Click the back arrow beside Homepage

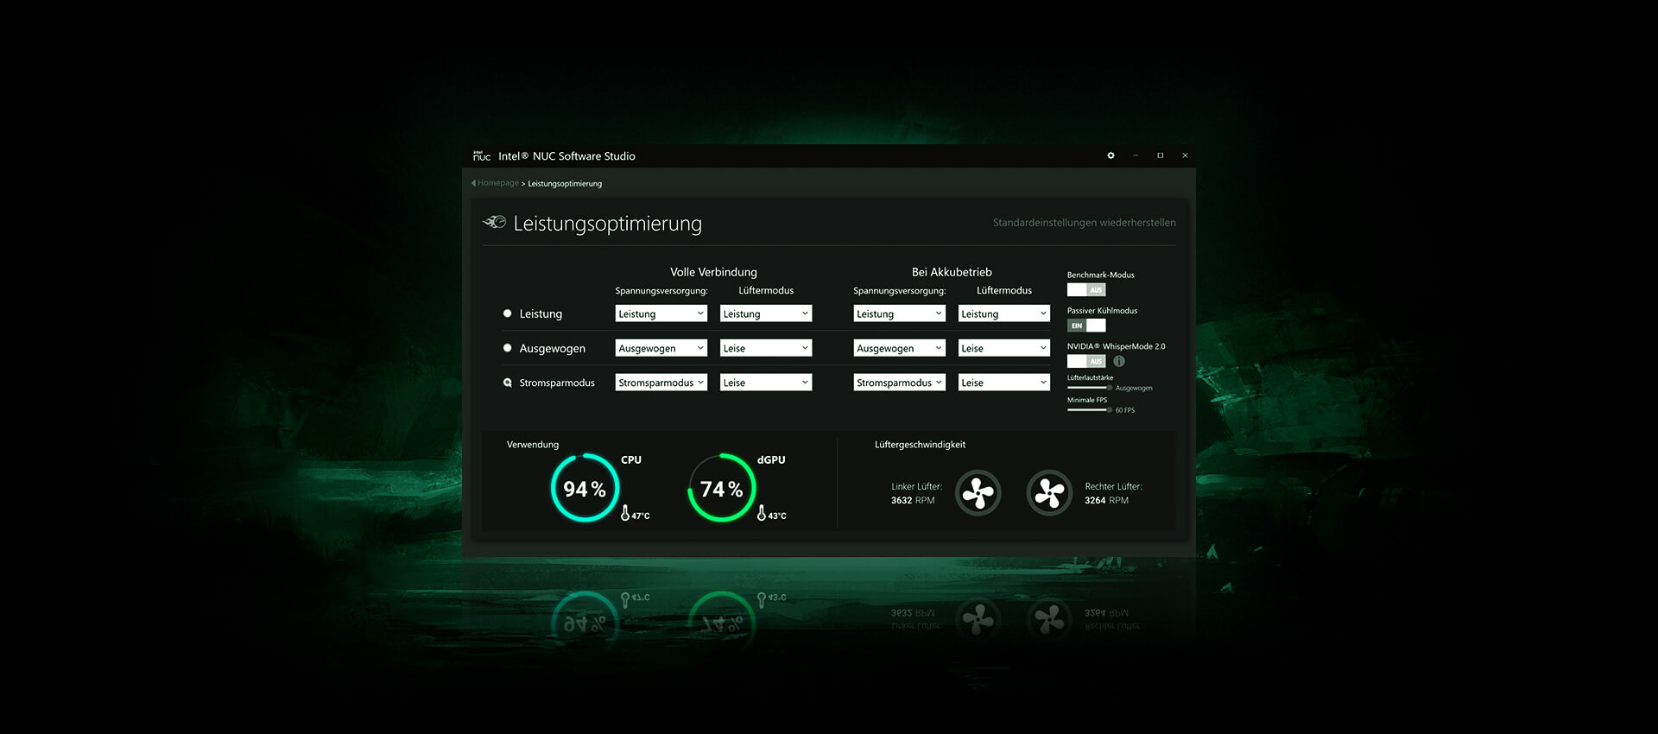coord(473,183)
